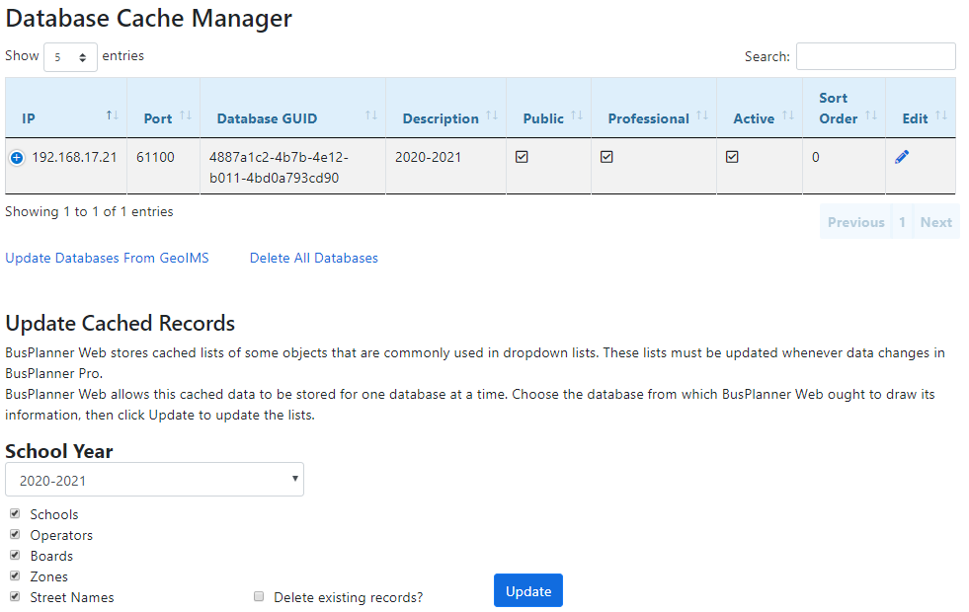Open the Show entries dropdown
This screenshot has height=612, width=969.
click(70, 56)
